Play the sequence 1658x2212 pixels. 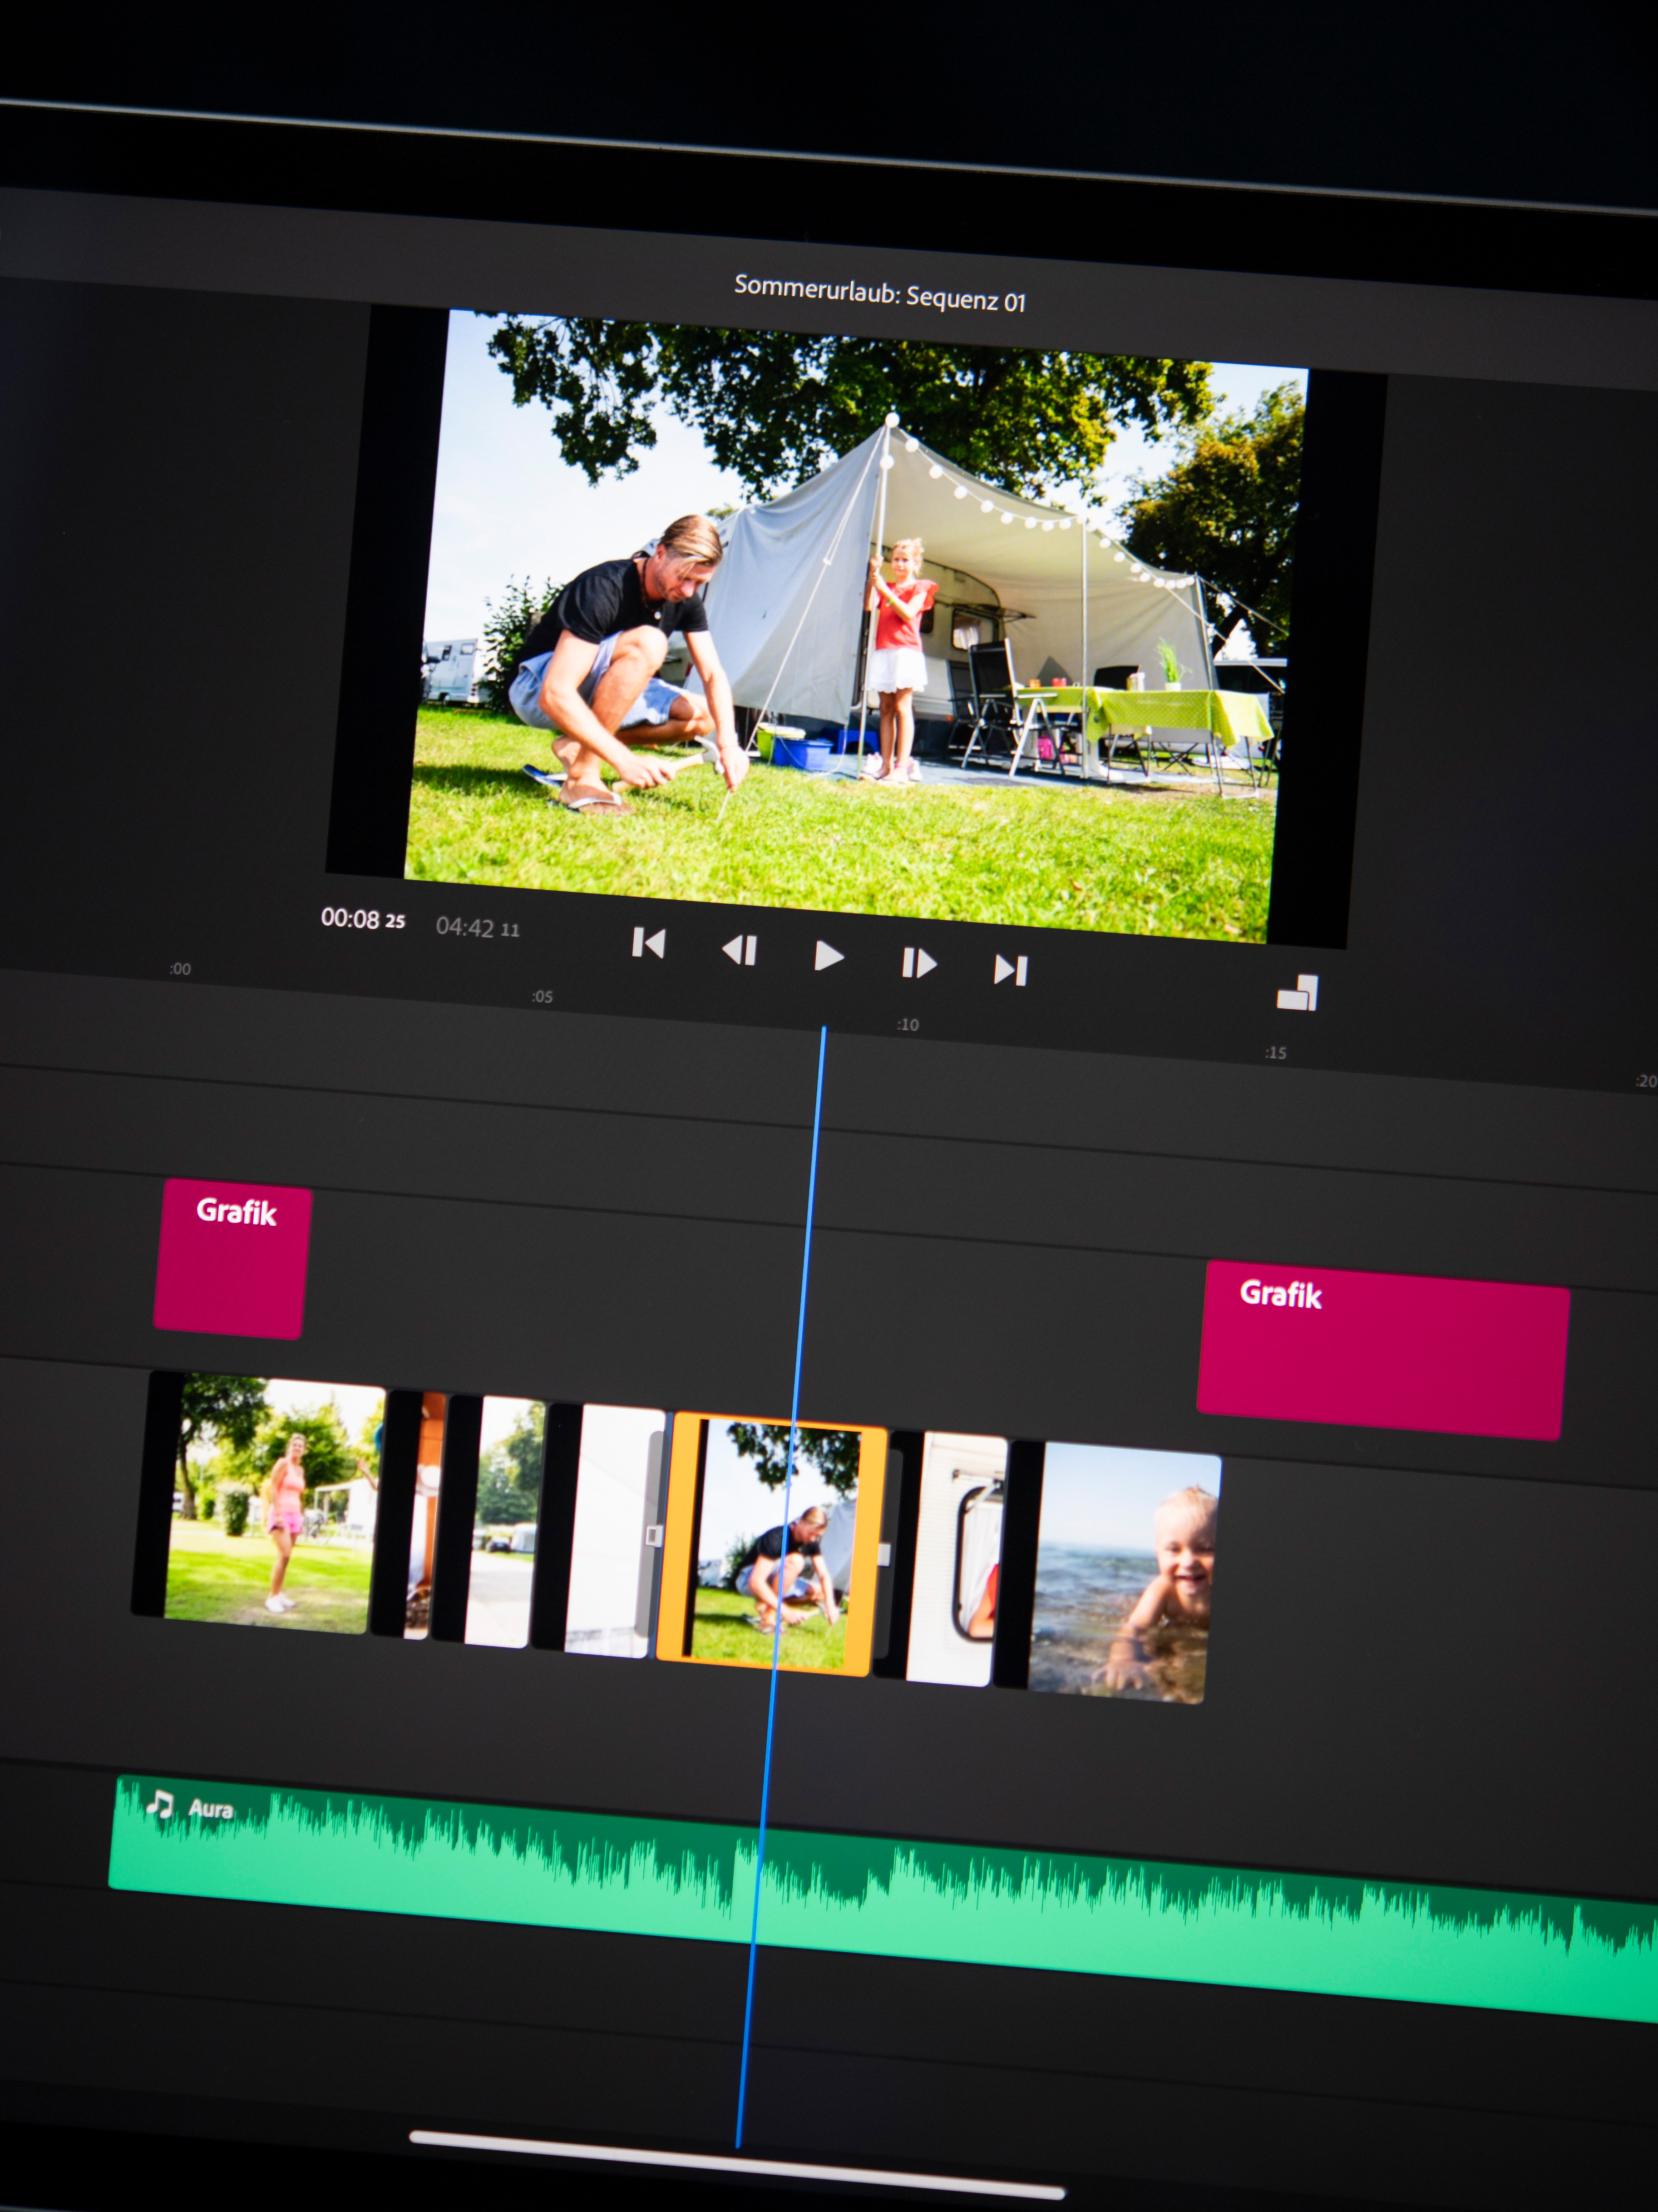tap(829, 957)
